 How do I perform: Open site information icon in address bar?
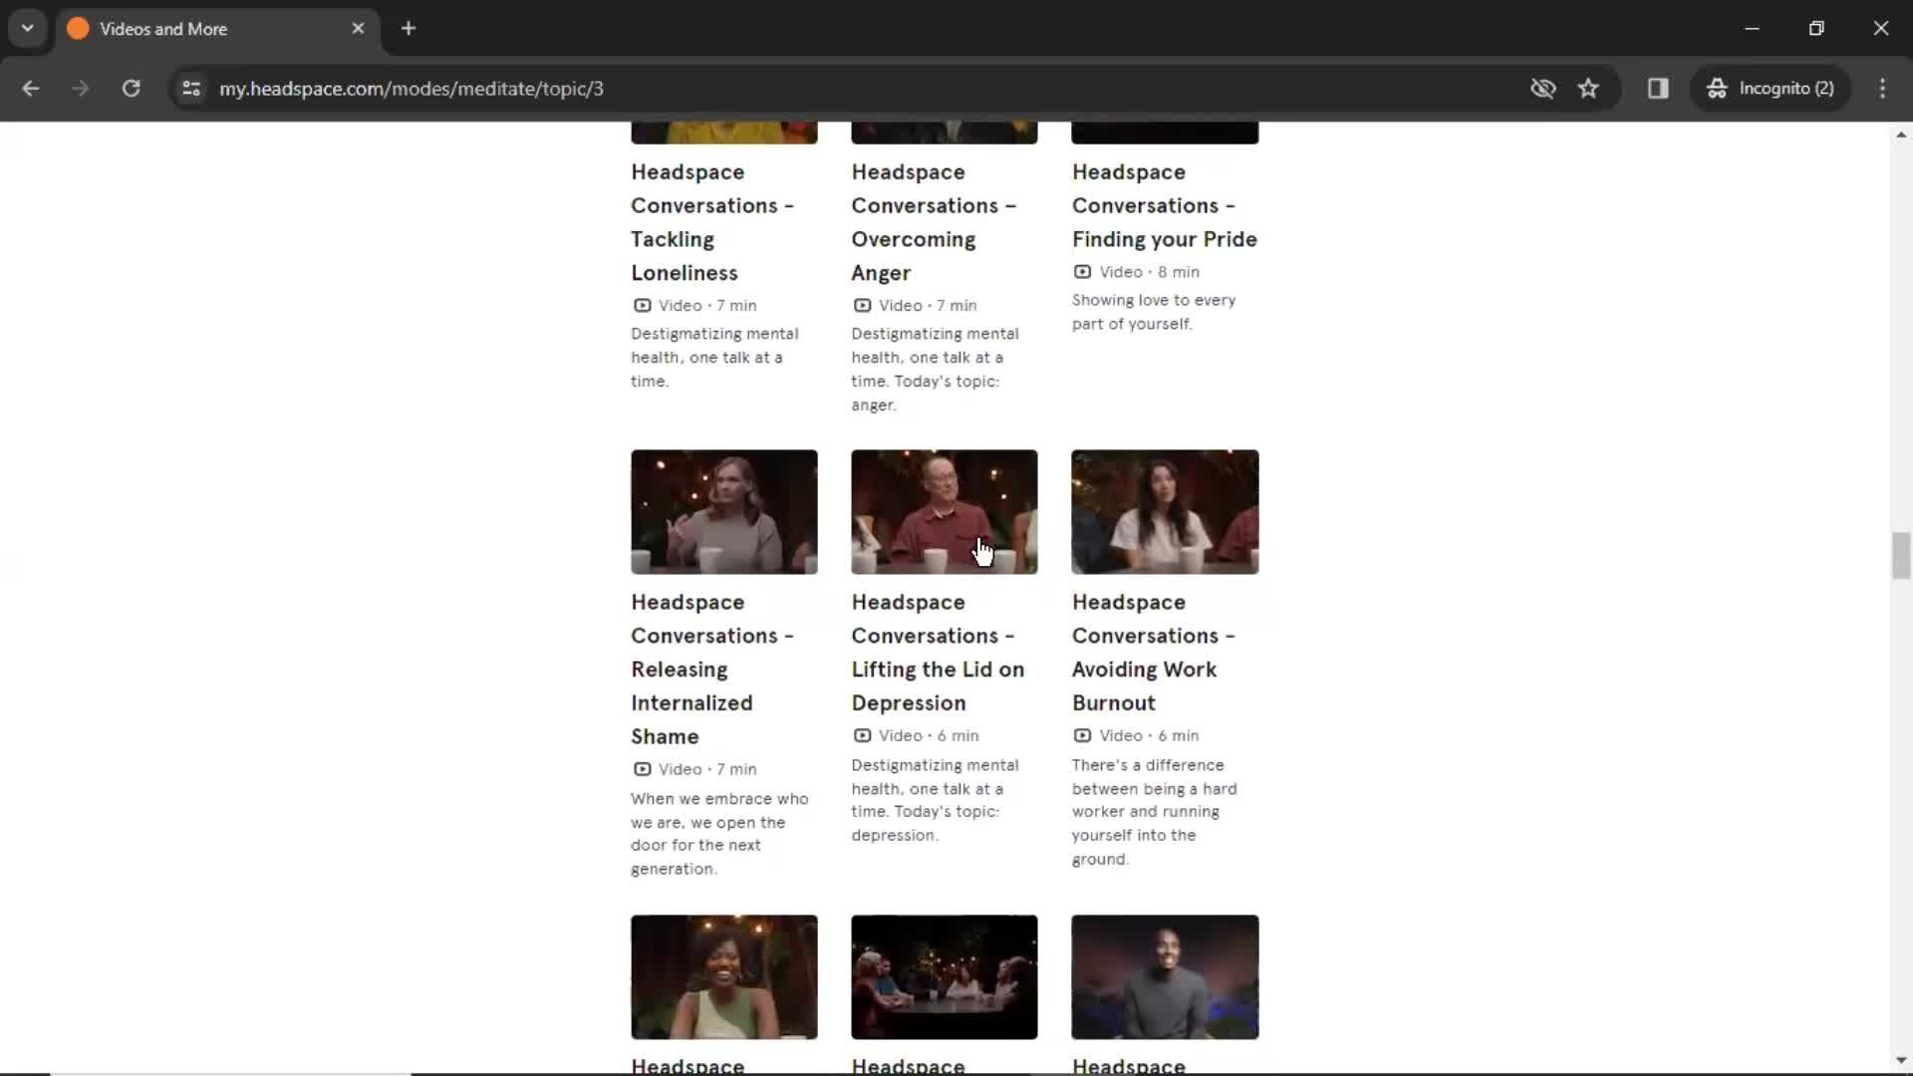191,89
